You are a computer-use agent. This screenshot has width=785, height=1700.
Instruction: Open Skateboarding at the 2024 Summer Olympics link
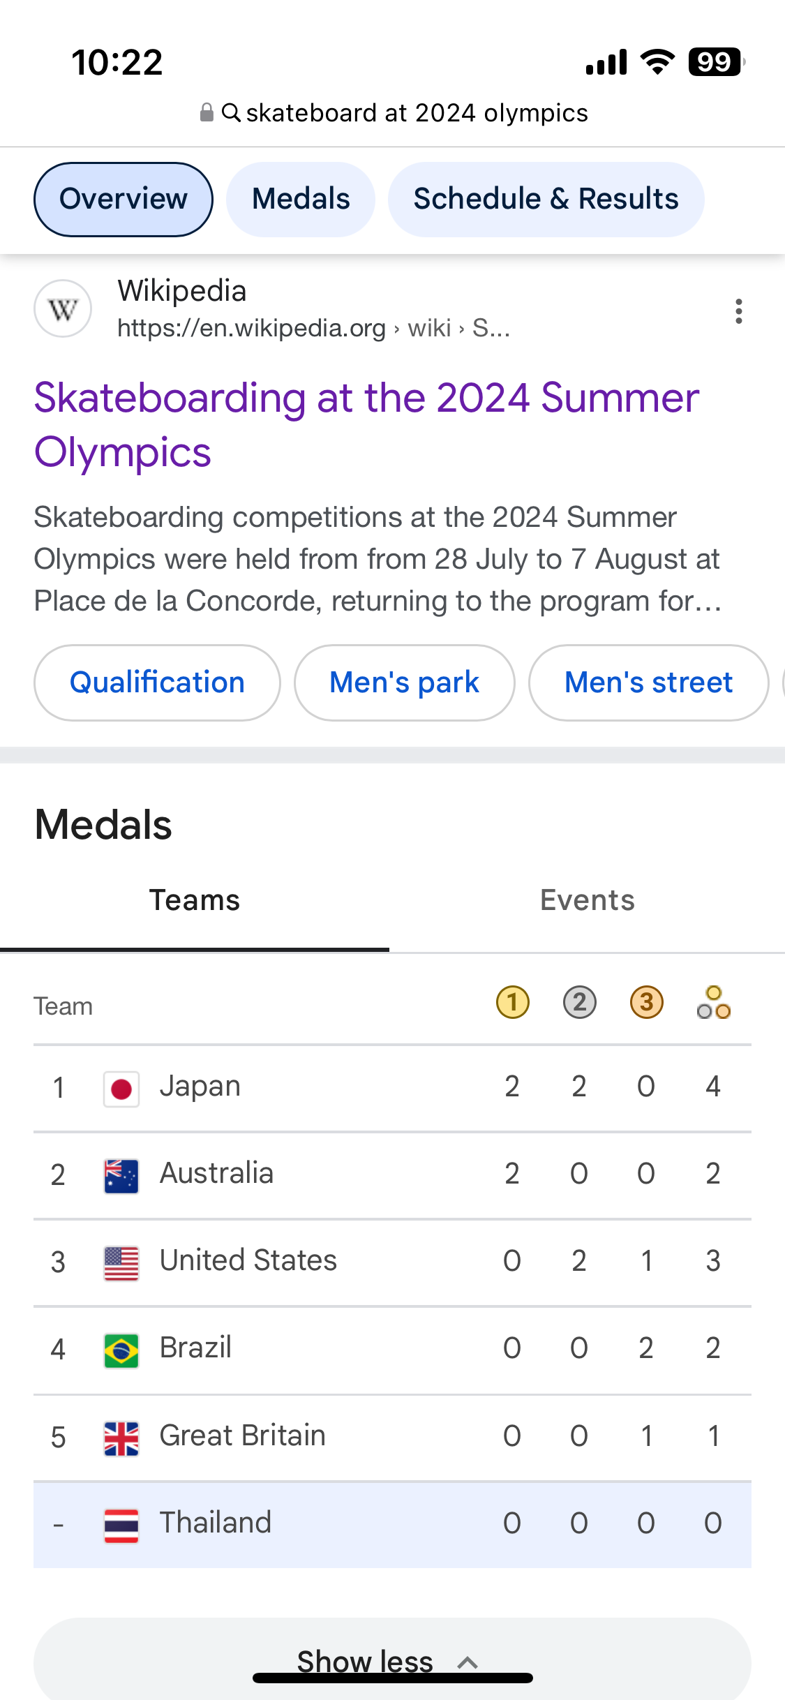pyautogui.click(x=366, y=424)
